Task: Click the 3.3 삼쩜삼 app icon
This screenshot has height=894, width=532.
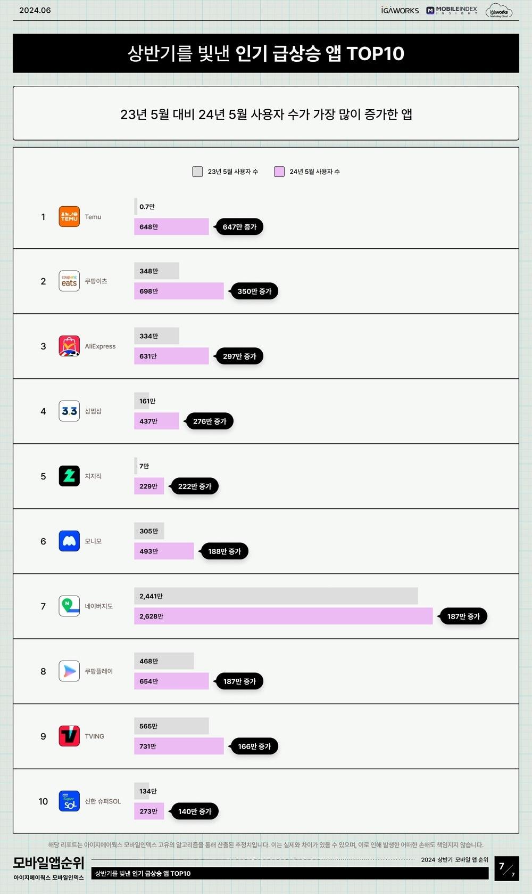Action: (x=69, y=411)
